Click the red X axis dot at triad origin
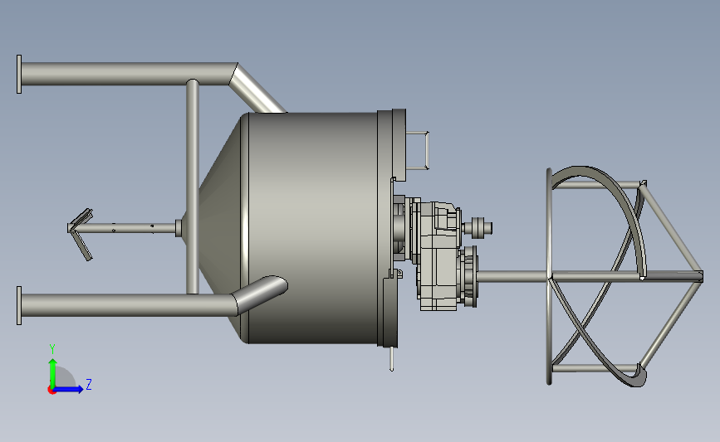The image size is (720, 442). 51,391
